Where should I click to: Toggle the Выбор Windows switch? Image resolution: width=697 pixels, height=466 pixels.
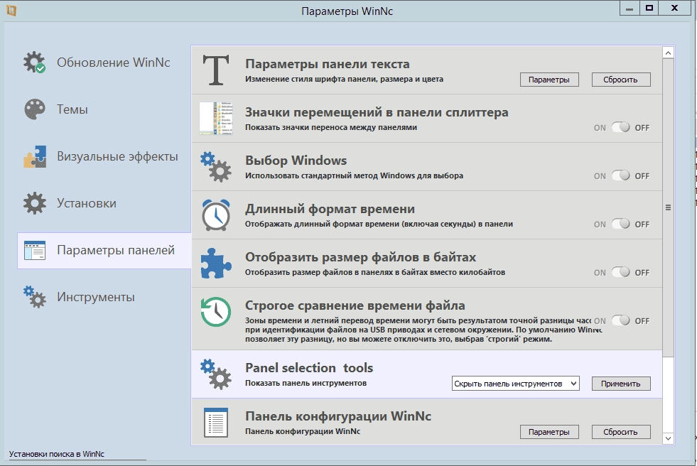620,176
